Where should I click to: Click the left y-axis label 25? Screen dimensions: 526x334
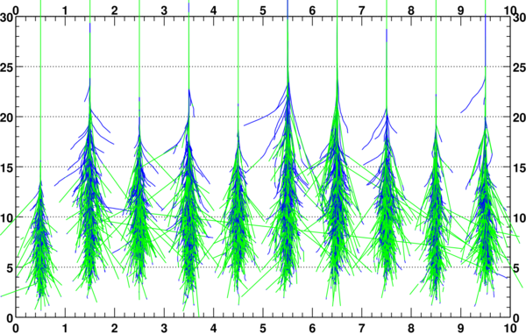[x=6, y=68]
